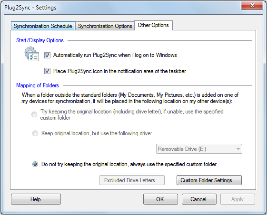Uncheck Place Plug2Sync icon in notification area
Viewport: 267px width, 215px height.
pos(47,71)
